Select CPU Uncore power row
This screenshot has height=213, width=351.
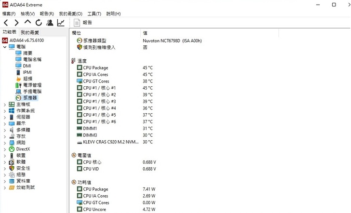point(116,210)
